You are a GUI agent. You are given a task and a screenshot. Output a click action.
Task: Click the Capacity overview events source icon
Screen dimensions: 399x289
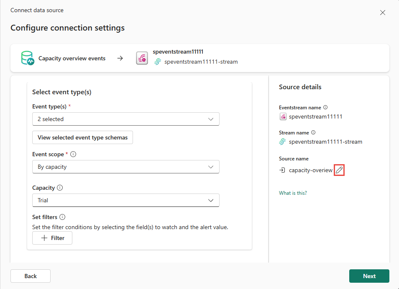[28, 58]
